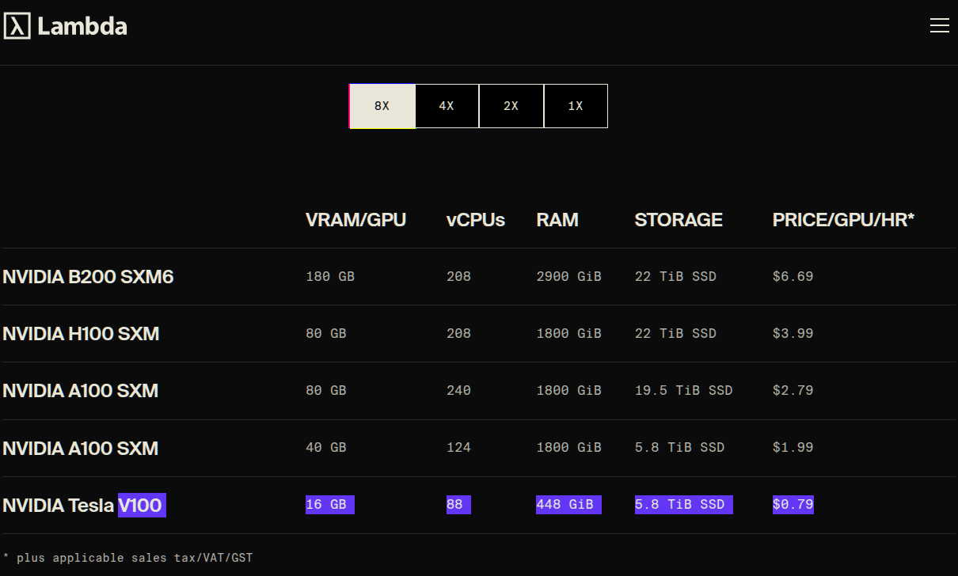
Task: Click the 40 GB VRAM cell
Action: (x=326, y=447)
